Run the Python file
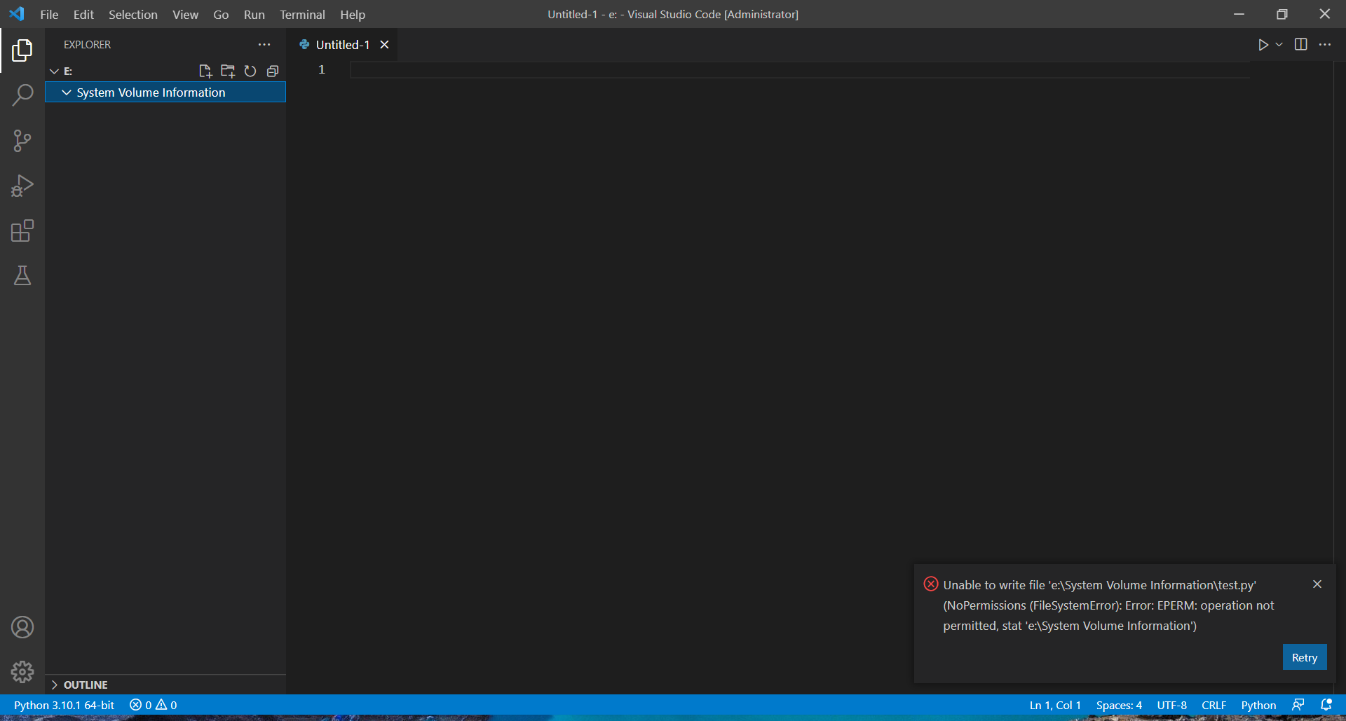This screenshot has height=721, width=1346. [x=1263, y=45]
